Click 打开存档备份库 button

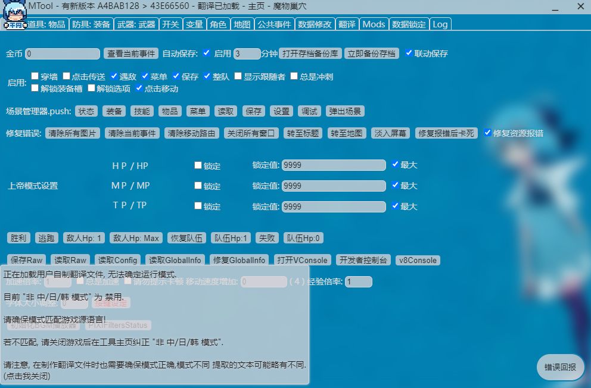tap(310, 54)
